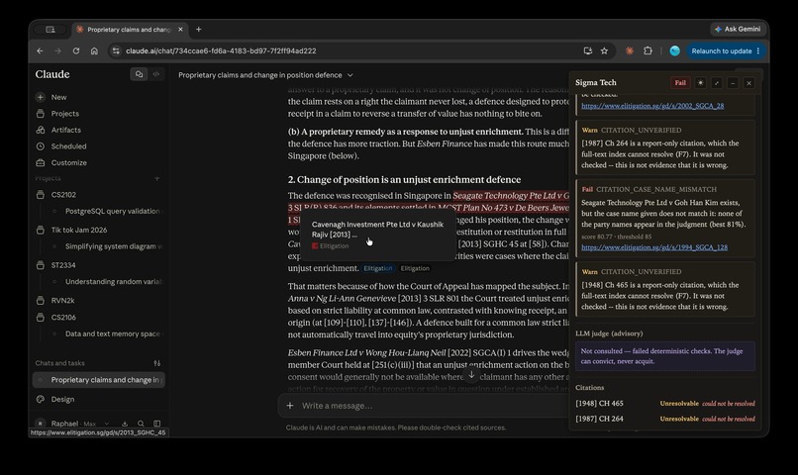Click the sidebar search icon
The image size is (798, 475).
coord(141,424)
